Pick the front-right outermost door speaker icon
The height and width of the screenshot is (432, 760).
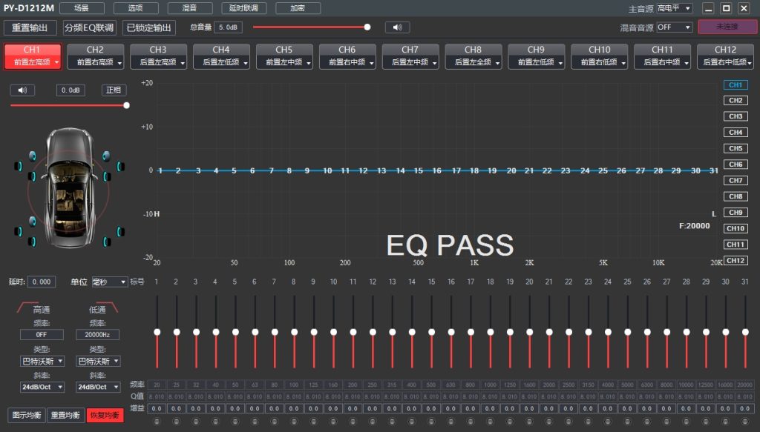click(x=120, y=167)
